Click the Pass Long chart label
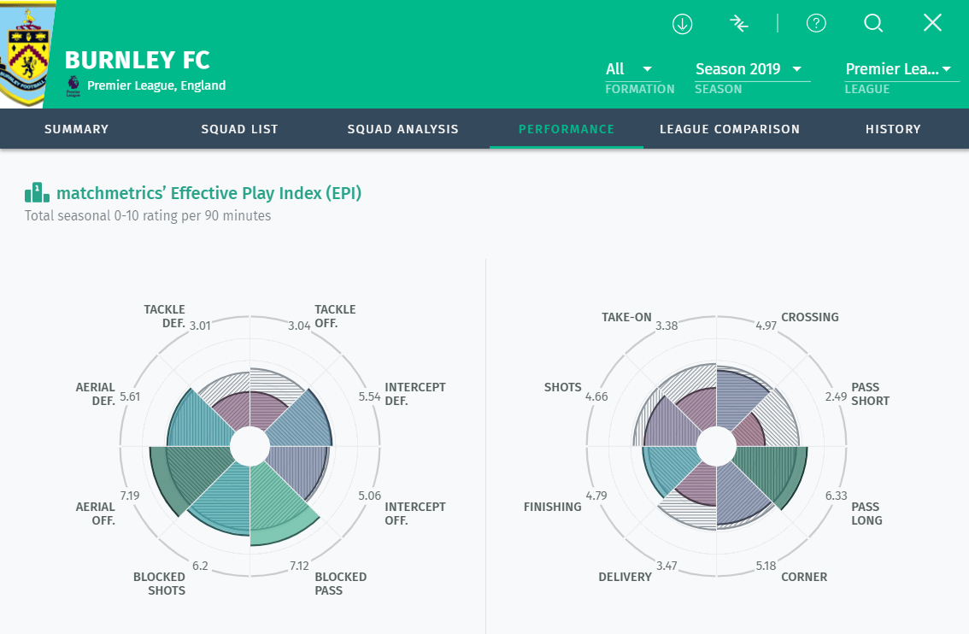 (867, 514)
